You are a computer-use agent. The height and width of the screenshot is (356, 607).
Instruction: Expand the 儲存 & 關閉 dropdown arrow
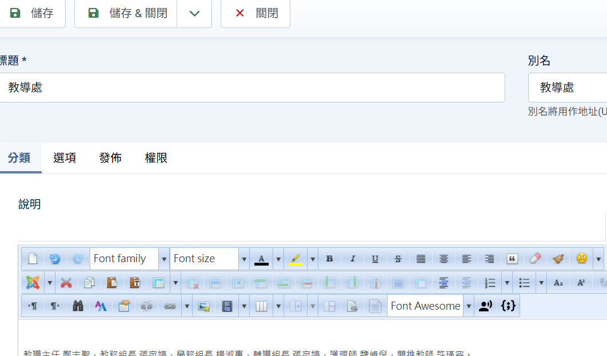coord(194,13)
